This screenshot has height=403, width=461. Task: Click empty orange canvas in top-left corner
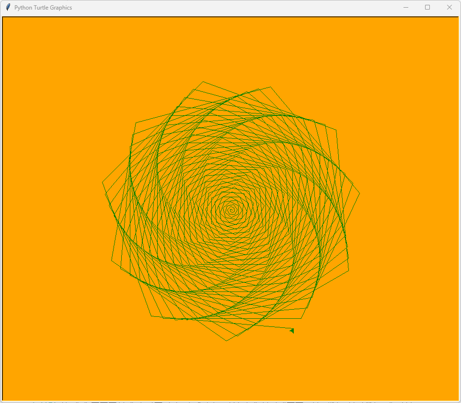pos(29,43)
